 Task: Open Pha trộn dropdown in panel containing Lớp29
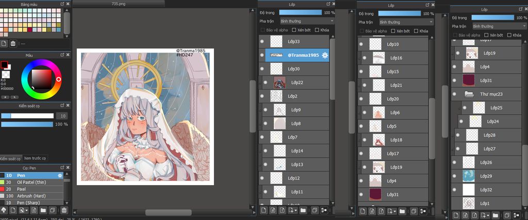[x=500, y=26]
